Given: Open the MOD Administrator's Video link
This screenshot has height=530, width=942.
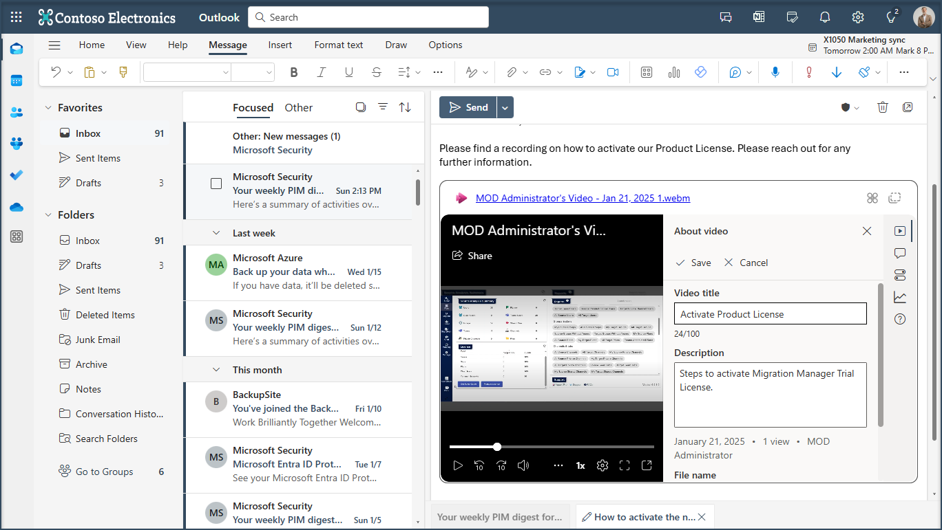Looking at the screenshot, I should point(583,198).
